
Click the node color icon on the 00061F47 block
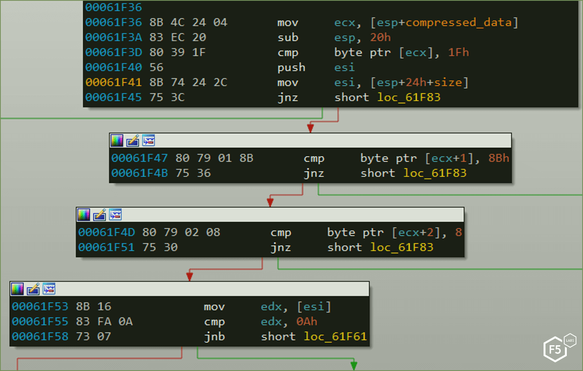coord(117,141)
